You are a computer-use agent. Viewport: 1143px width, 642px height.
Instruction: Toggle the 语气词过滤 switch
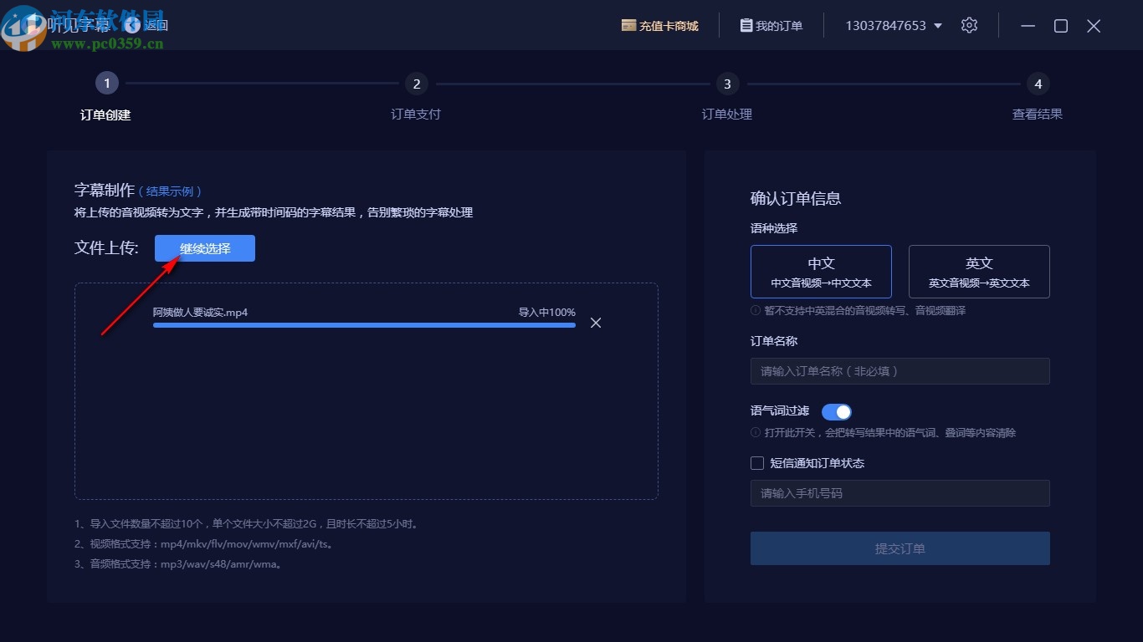tap(837, 412)
